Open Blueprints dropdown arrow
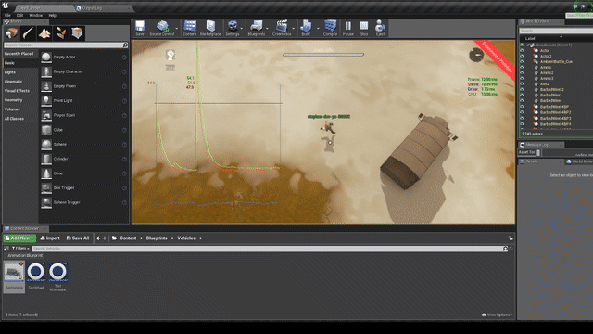 pyautogui.click(x=267, y=29)
